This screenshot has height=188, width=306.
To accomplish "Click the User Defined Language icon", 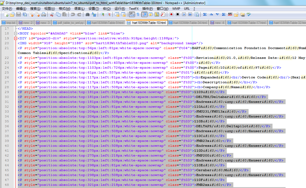I will (150, 15).
